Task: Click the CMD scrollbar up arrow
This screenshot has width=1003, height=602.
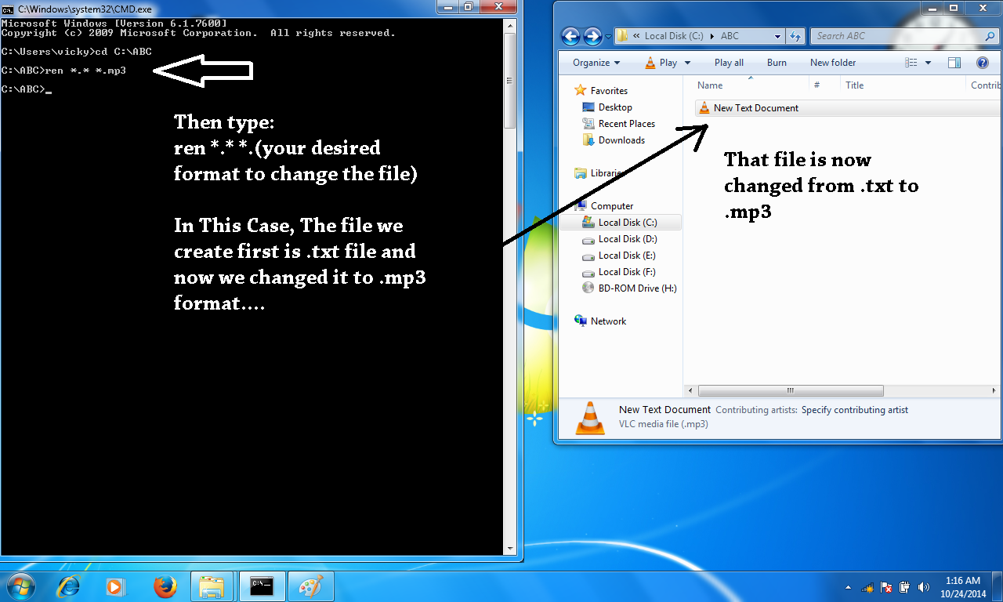Action: tap(510, 26)
